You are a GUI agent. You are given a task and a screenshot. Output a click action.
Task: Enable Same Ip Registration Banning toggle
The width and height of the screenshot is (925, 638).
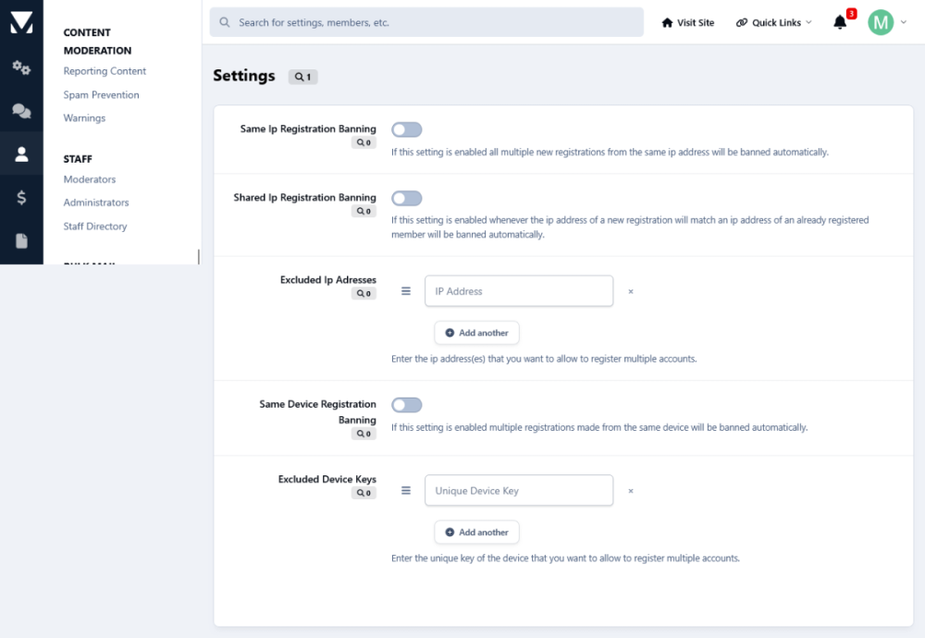[407, 129]
